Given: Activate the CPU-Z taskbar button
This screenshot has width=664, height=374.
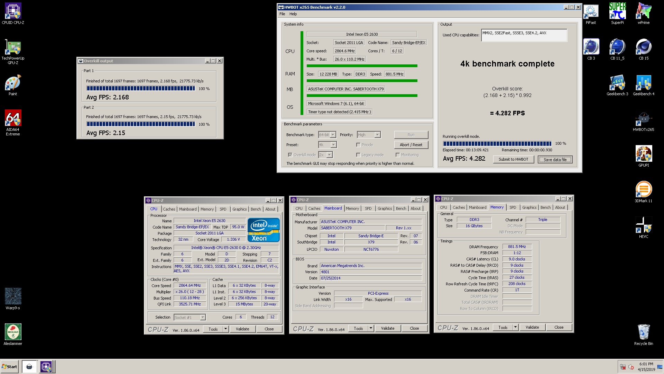Looking at the screenshot, I should [x=46, y=367].
